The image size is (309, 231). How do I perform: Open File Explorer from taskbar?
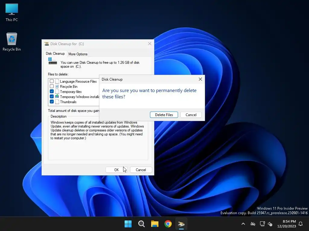[155, 224]
